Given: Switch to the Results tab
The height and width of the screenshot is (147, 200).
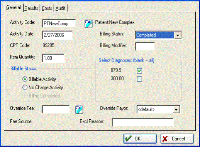Looking at the screenshot, I should click(31, 8).
